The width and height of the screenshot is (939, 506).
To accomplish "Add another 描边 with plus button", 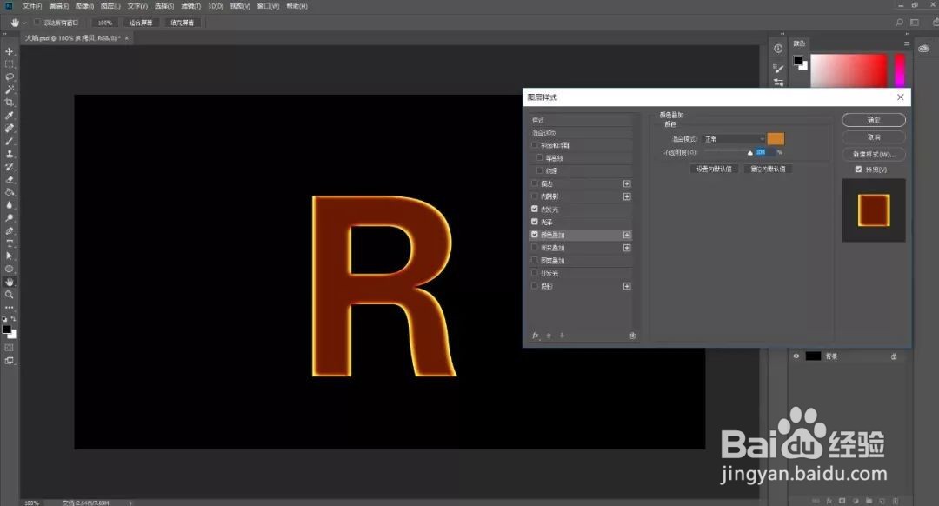I will (627, 183).
